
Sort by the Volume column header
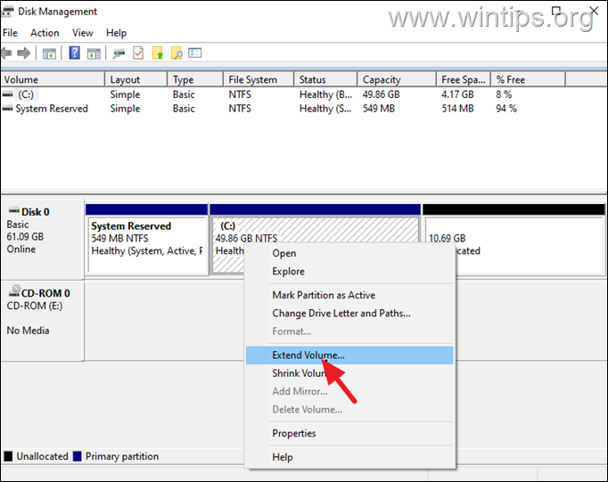tap(53, 79)
